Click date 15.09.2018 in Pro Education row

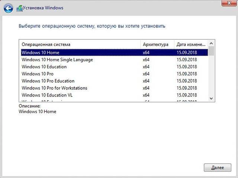tap(187, 81)
